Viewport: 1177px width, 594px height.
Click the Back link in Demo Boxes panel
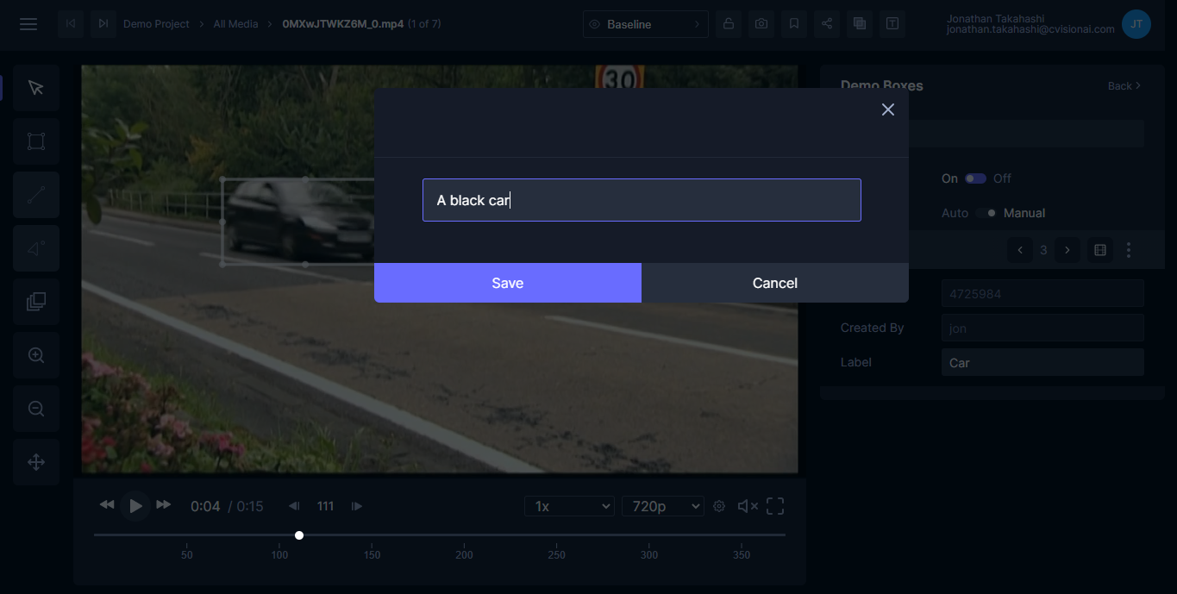1124,85
